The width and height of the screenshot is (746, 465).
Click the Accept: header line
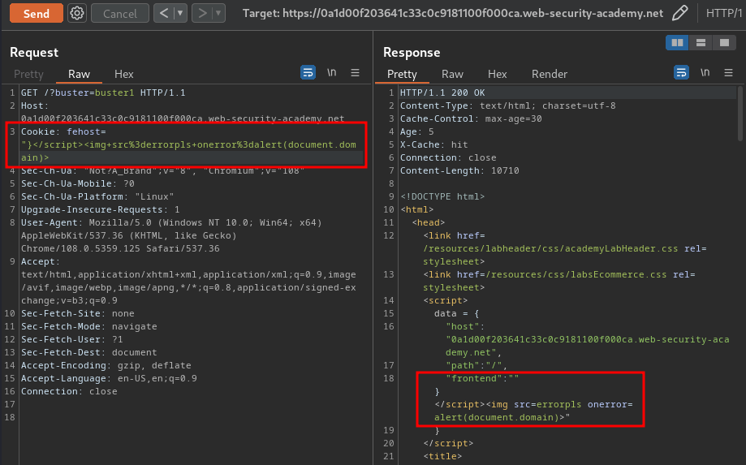(x=41, y=261)
